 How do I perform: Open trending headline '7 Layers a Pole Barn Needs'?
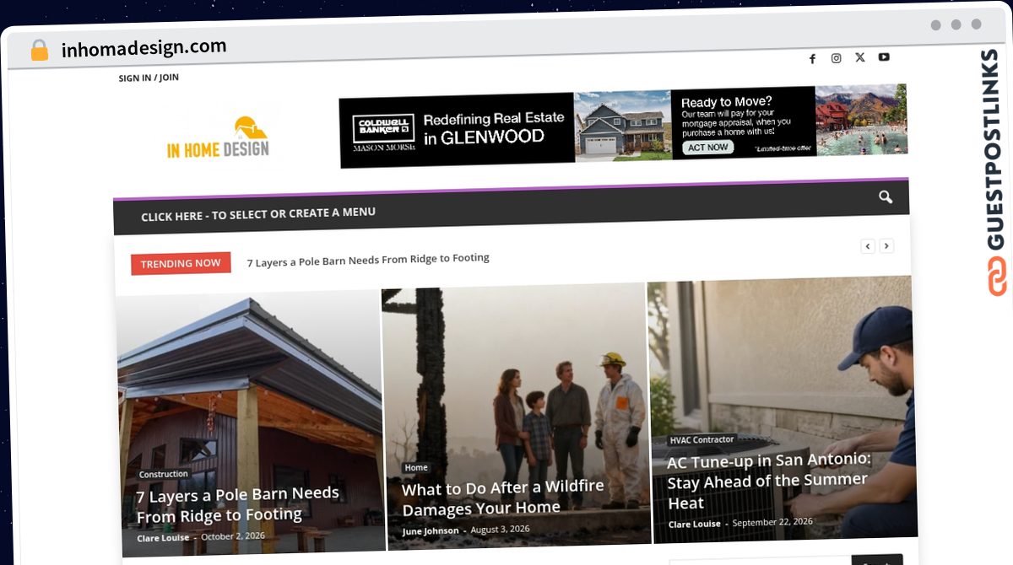tap(368, 260)
